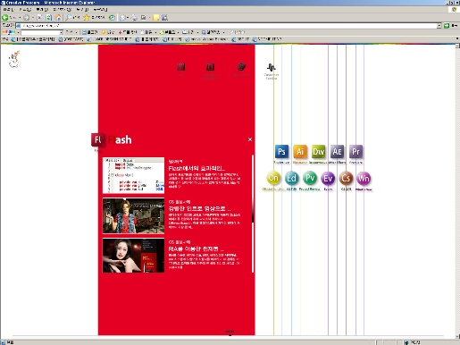Expand the address bar dropdown arrow
Viewport: 460px width, 345px height.
coord(439,26)
